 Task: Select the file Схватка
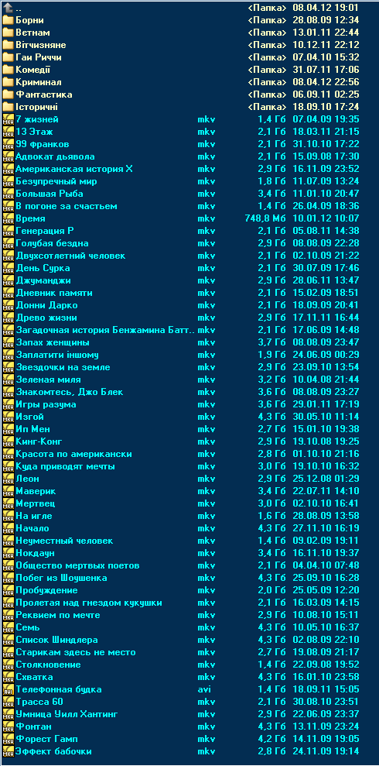(x=34, y=677)
